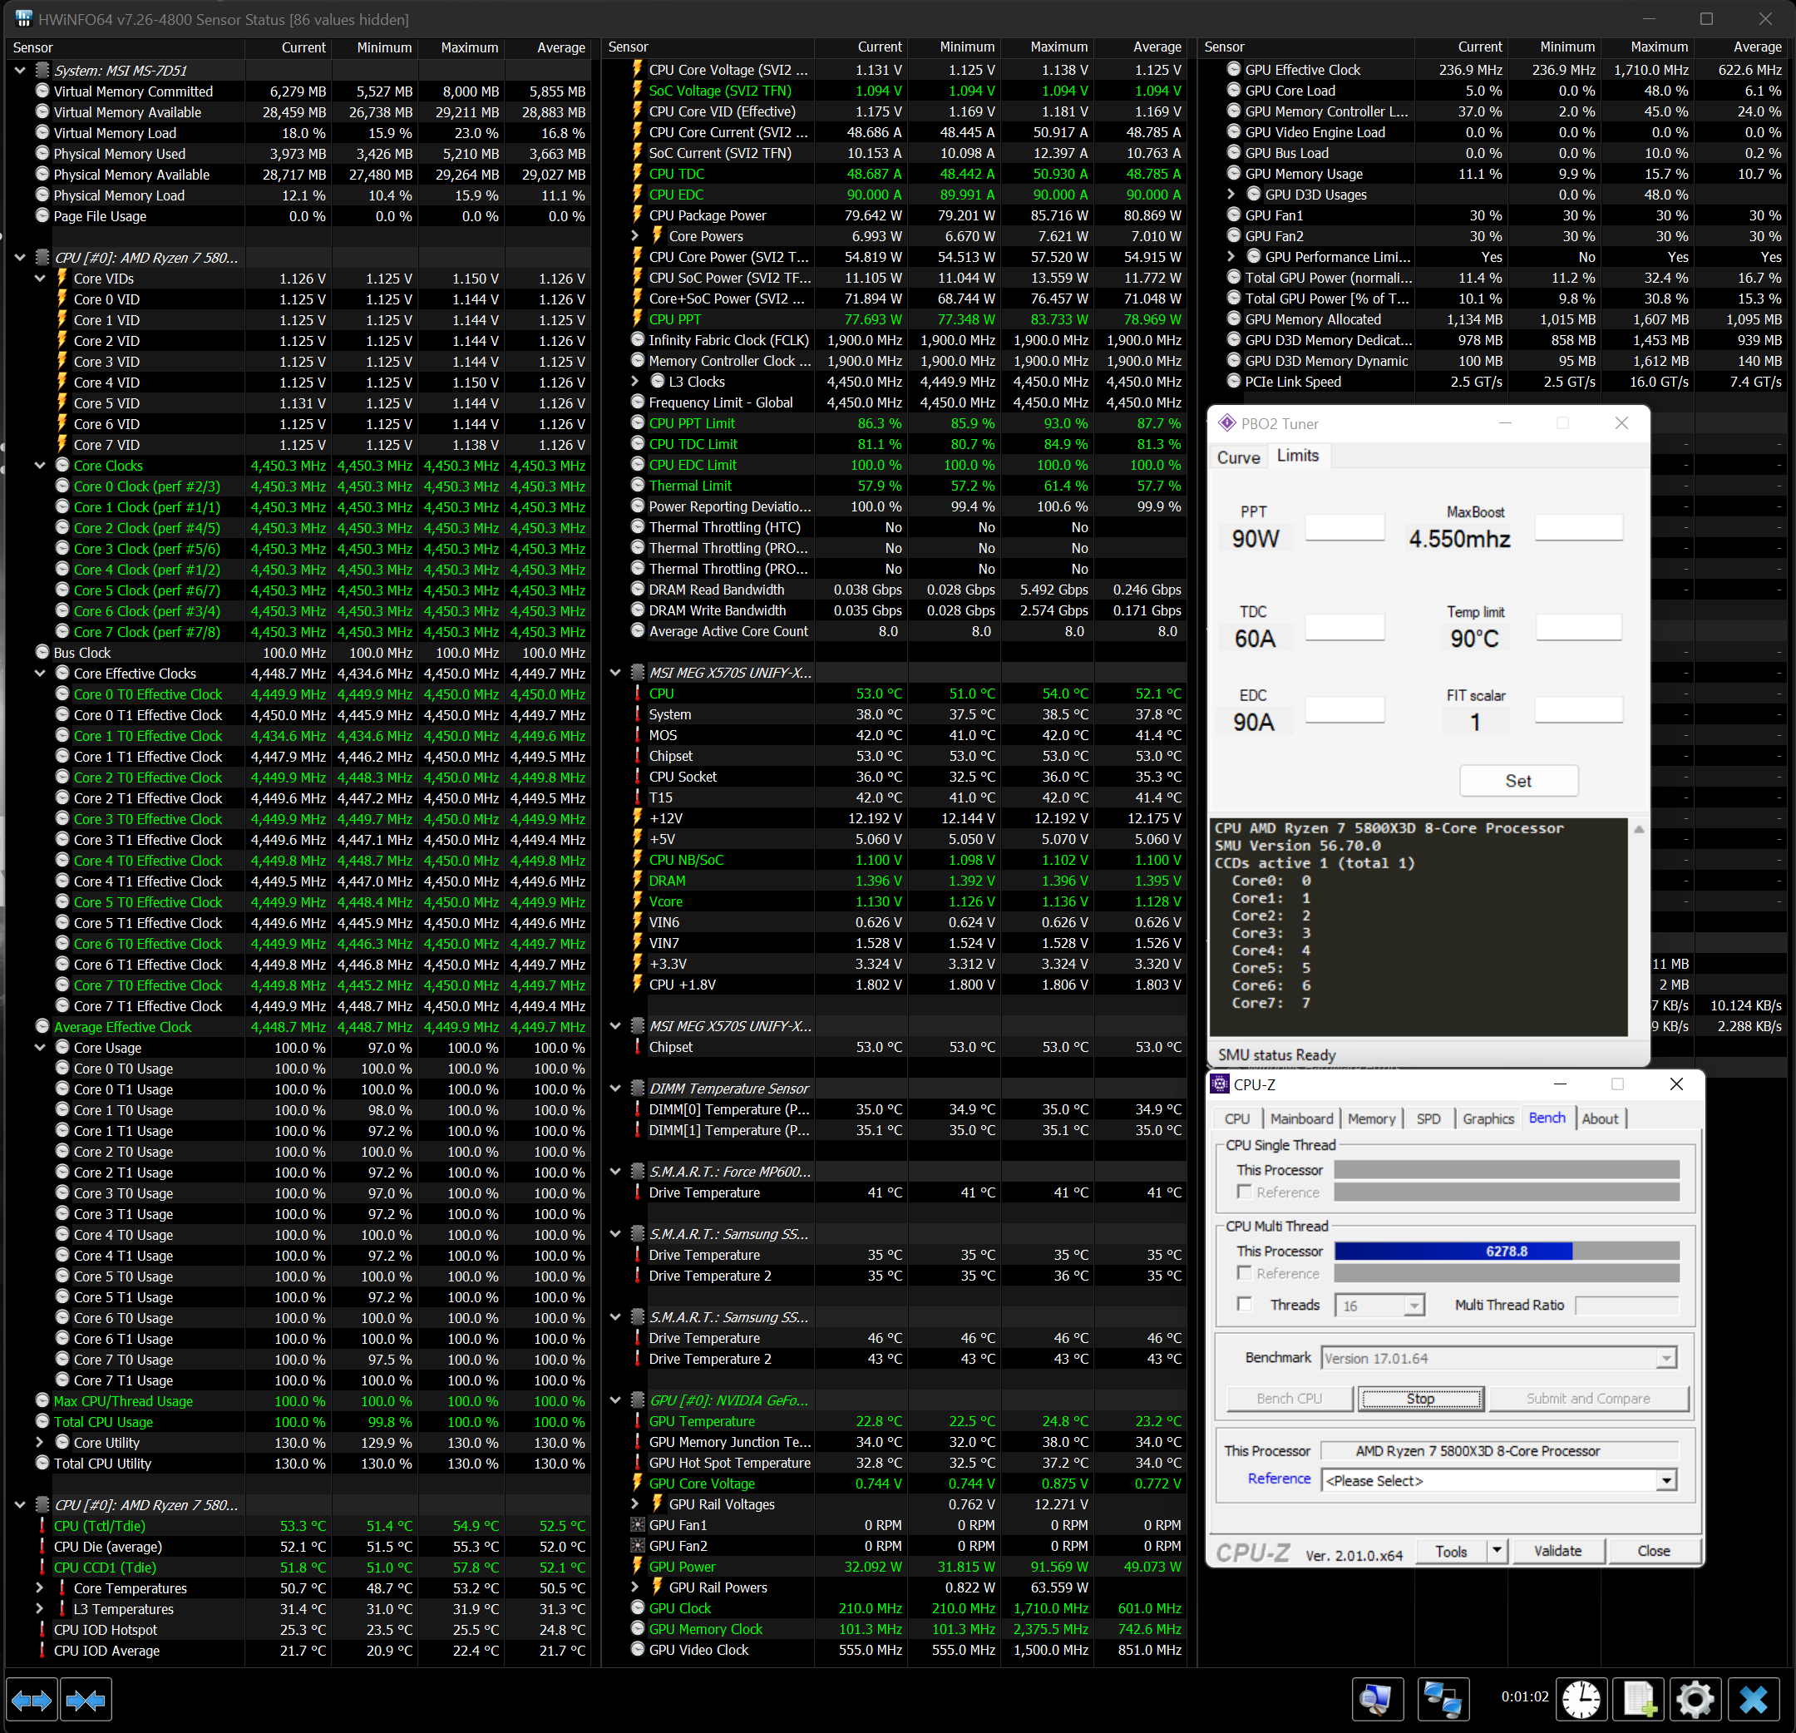Expand the GPU D3D Usages group
Viewport: 1796px width, 1733px height.
(1232, 195)
